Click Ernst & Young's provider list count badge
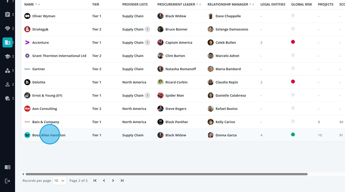This screenshot has width=345, height=192. tap(148, 95)
